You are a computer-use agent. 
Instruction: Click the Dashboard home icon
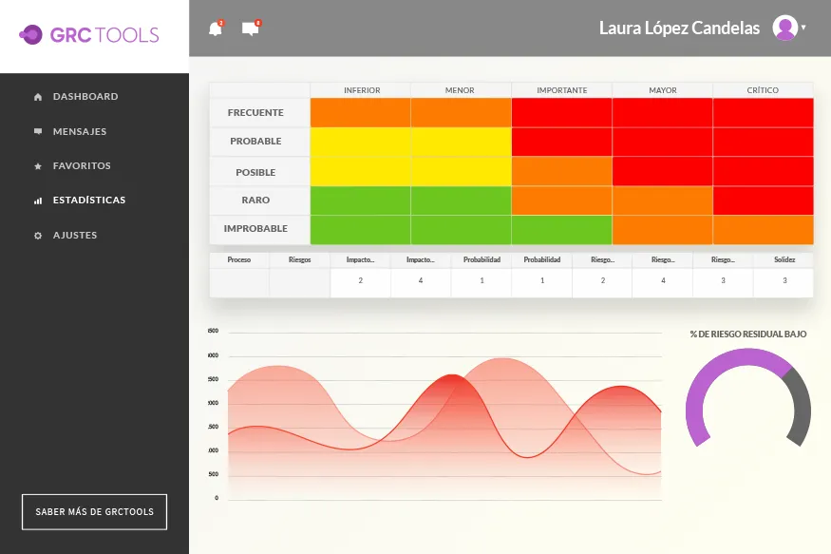[x=38, y=97]
